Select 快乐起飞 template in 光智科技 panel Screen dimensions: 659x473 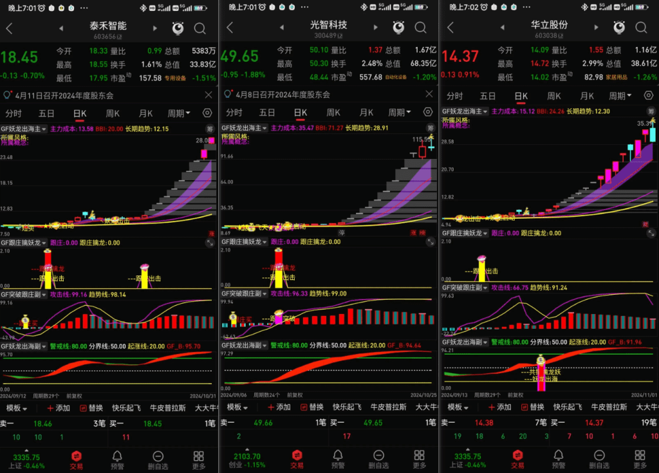348,407
